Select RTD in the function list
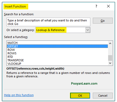The height and width of the screenshot is (102, 117). [x=57, y=57]
